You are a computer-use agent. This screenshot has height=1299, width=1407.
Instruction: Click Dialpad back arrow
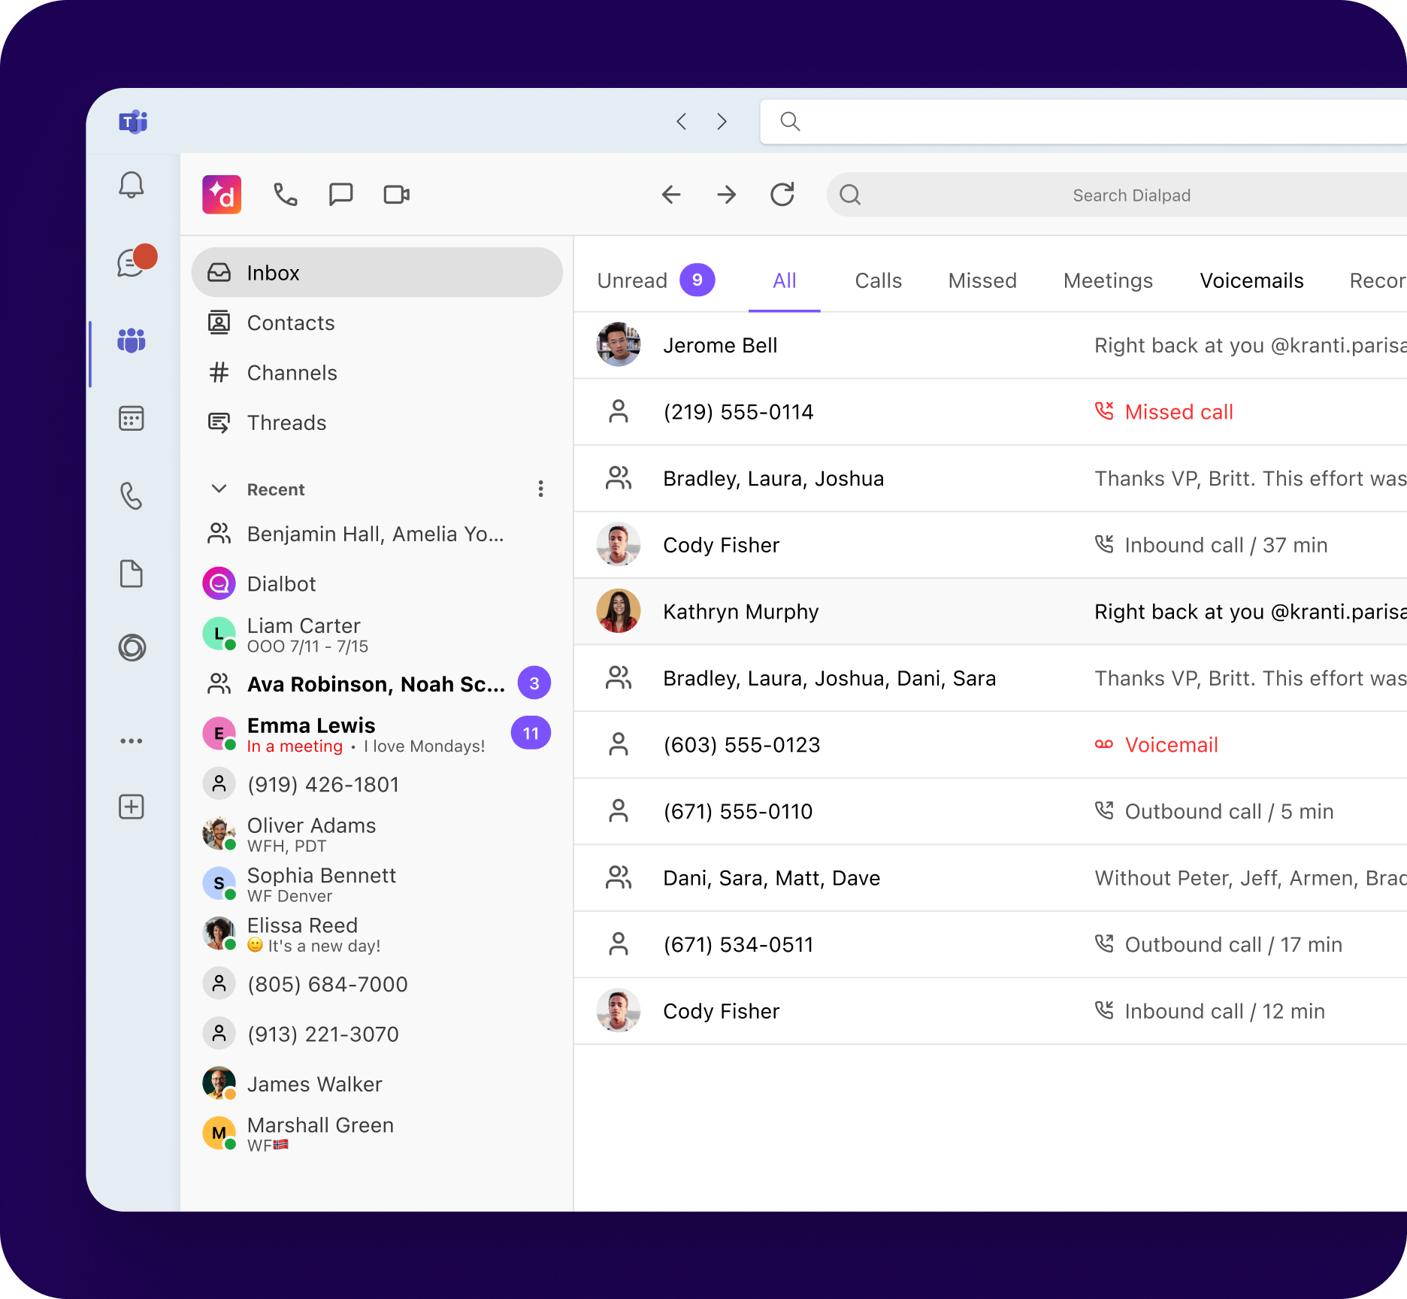(671, 195)
